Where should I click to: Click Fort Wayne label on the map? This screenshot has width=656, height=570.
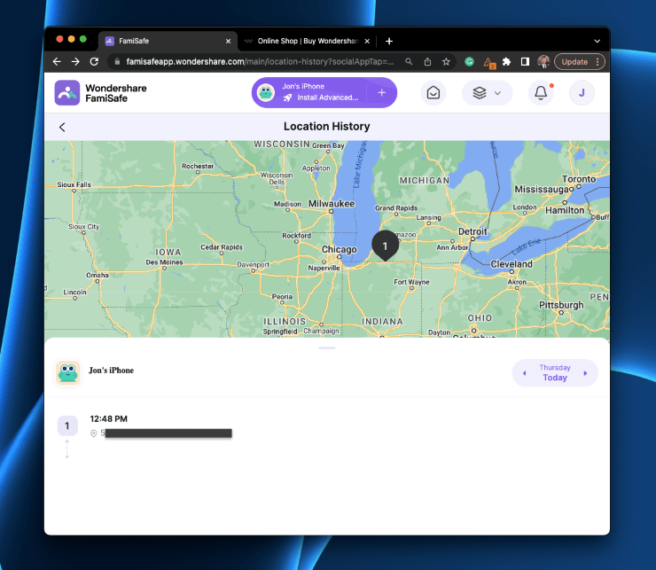(x=411, y=282)
